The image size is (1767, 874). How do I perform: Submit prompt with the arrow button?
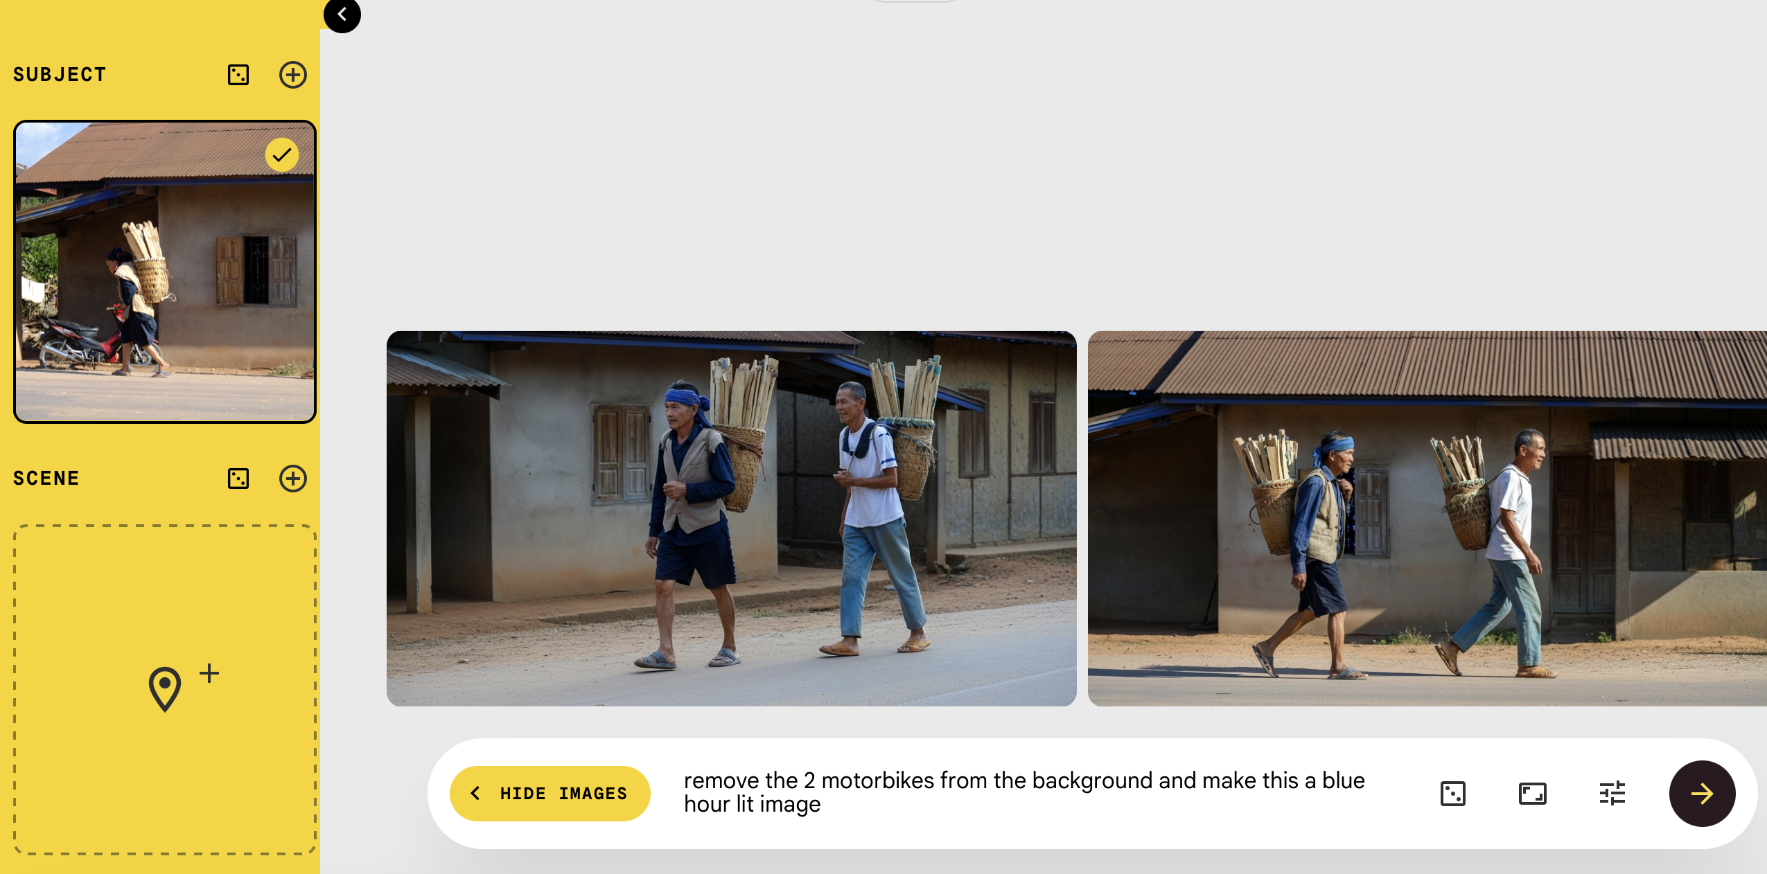(x=1703, y=794)
